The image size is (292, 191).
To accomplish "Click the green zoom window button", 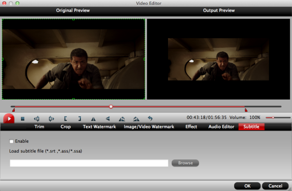I will [x=18, y=3].
